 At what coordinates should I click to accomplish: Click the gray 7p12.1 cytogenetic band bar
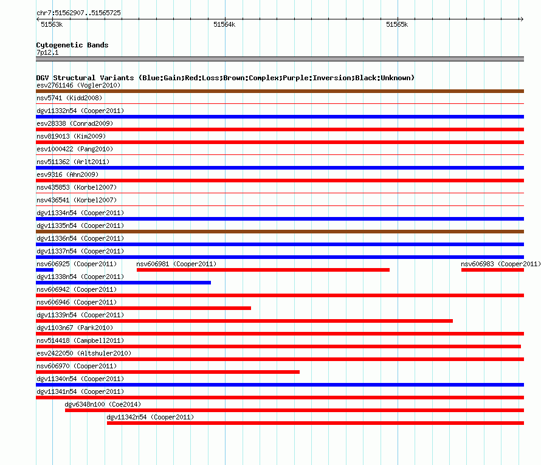click(x=280, y=59)
